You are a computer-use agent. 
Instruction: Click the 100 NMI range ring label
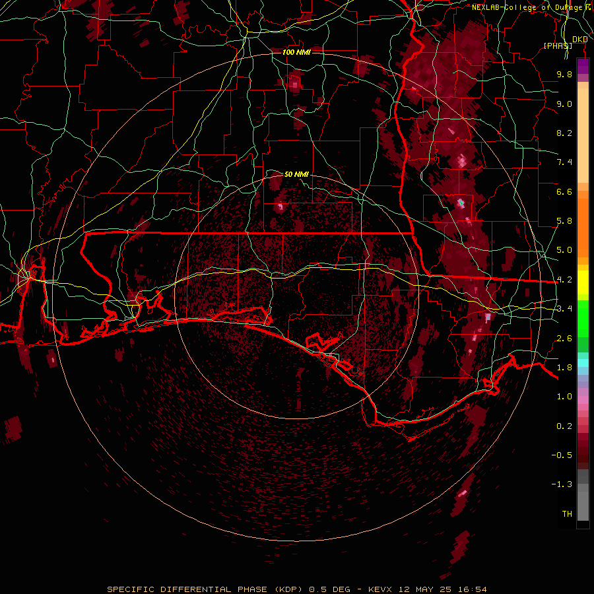296,52
